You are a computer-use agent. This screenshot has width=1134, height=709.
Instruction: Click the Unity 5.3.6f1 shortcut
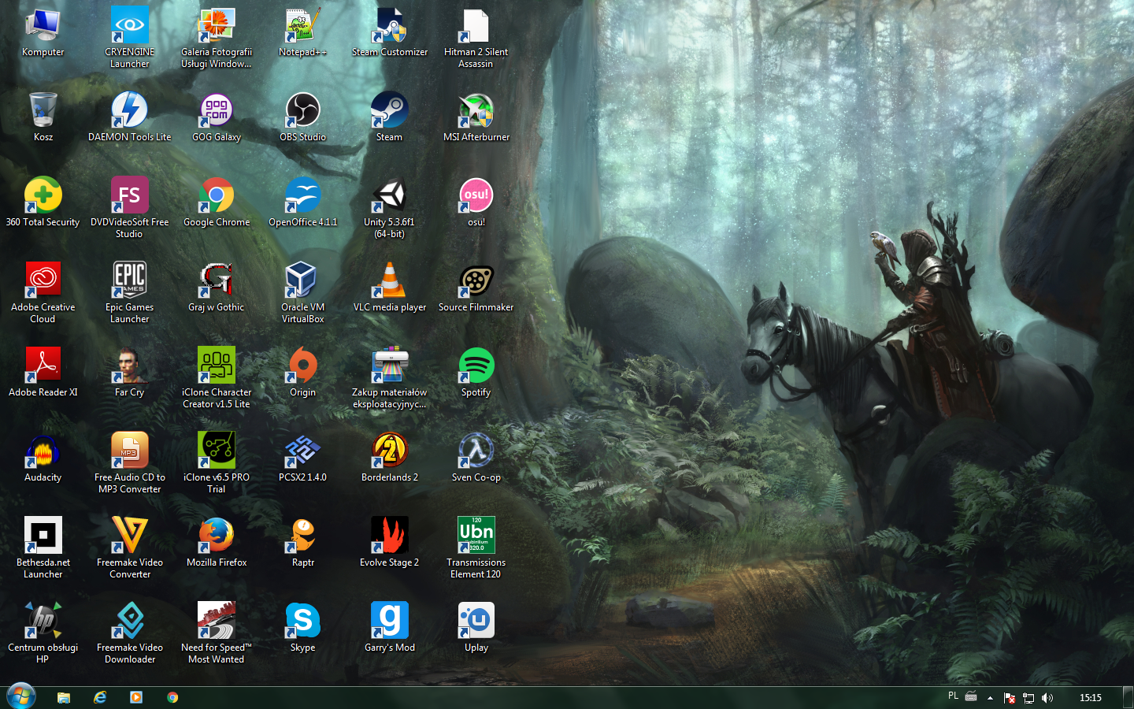click(389, 207)
